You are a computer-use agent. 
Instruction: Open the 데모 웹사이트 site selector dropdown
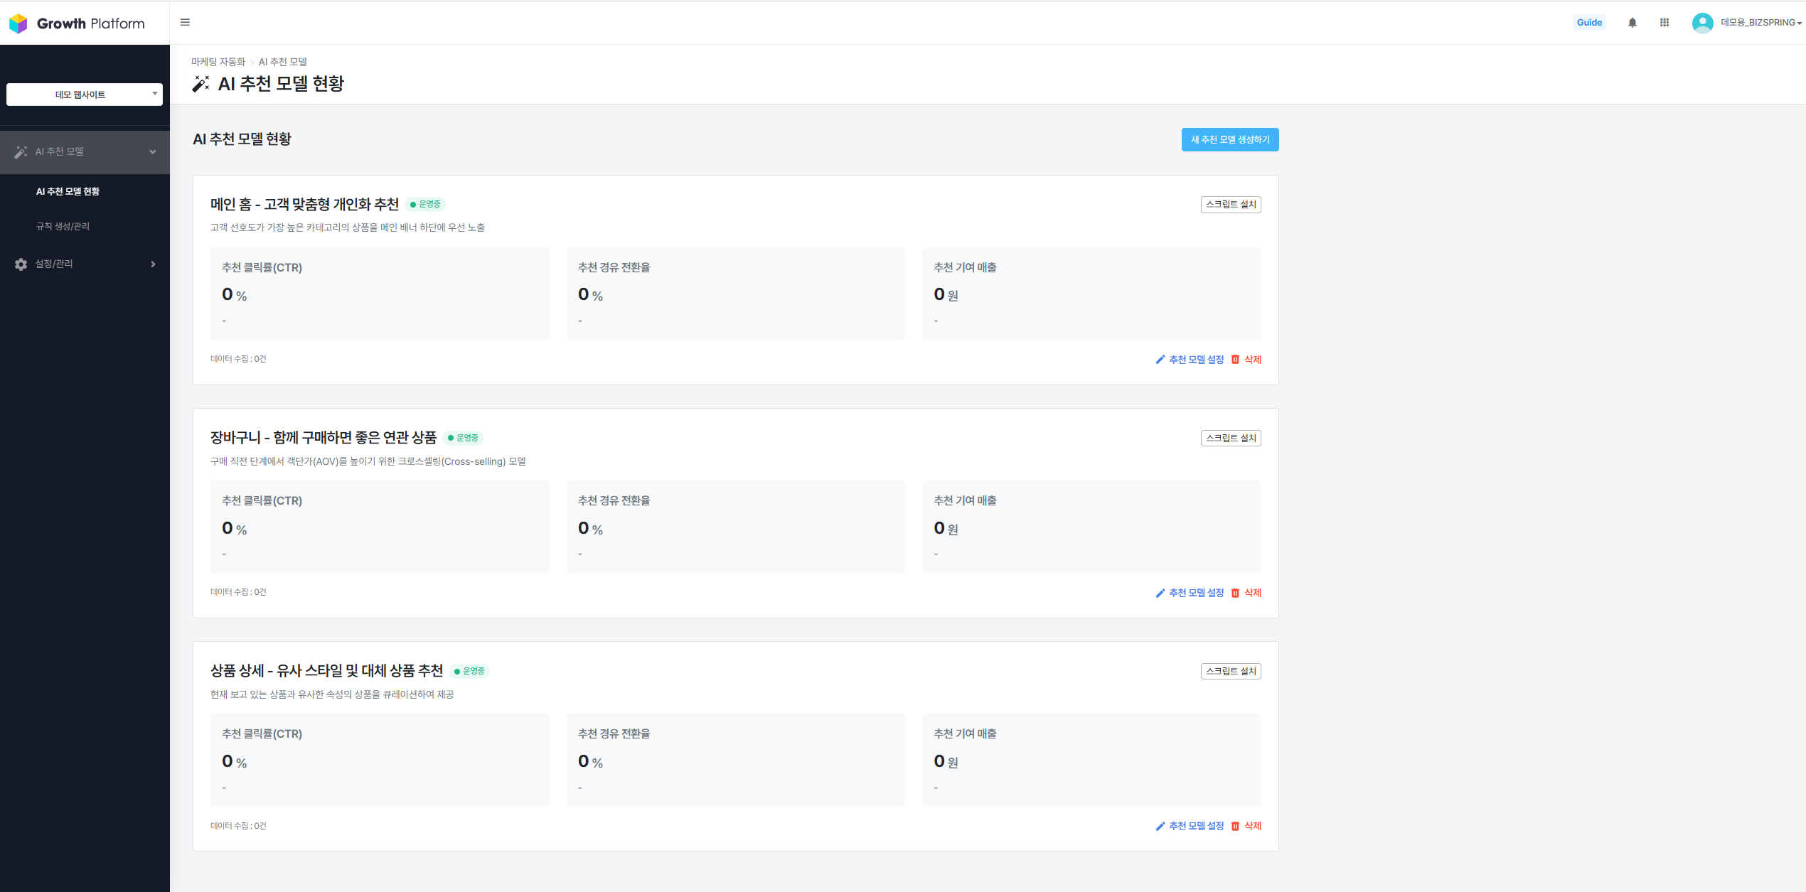(84, 95)
